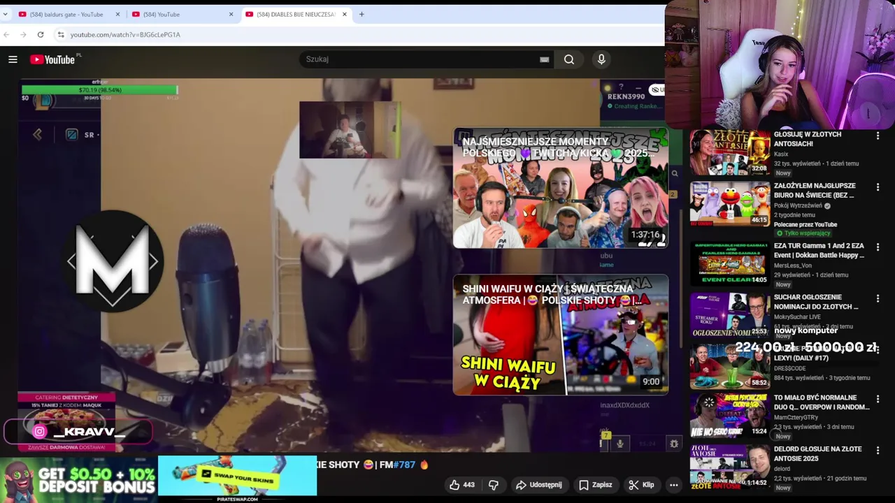Open Pokój Wytrzeźwień channel name
895x503 pixels.
pyautogui.click(x=797, y=206)
